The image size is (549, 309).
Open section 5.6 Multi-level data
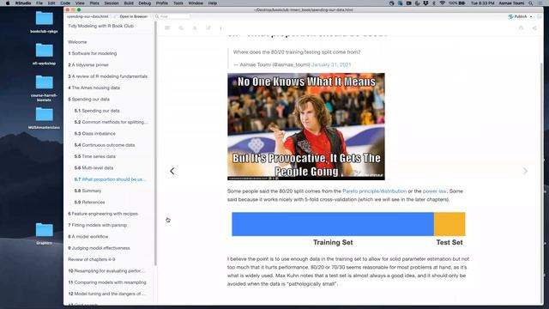click(x=94, y=168)
